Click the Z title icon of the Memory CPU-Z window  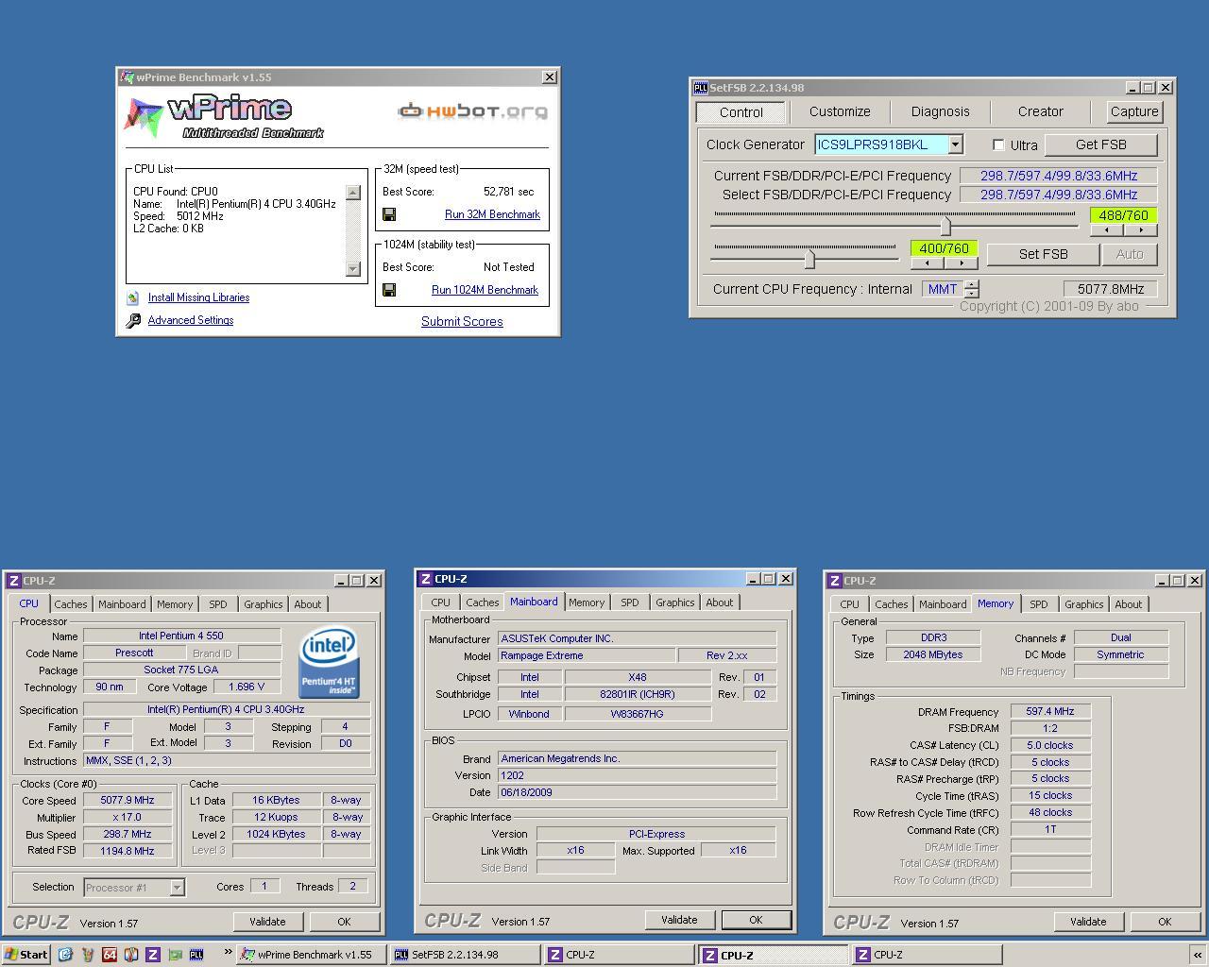tap(834, 581)
